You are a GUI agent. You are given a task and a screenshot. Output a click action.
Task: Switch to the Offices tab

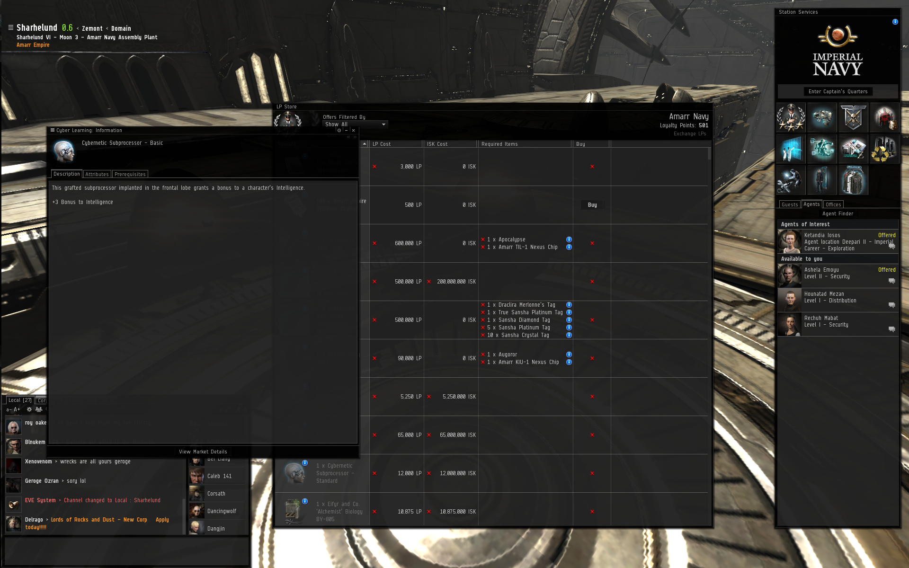pos(833,204)
